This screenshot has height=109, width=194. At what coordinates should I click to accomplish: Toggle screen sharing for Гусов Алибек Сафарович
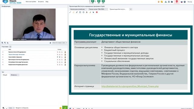62,57
